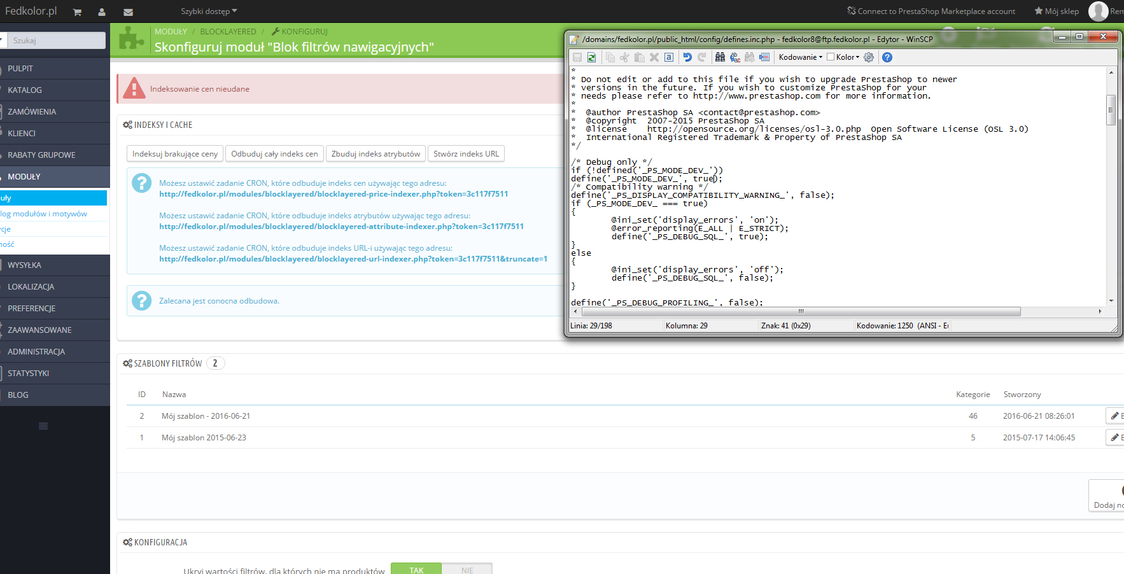
Task: Click the paste icon in WinSCP editor toolbar
Action: 640,57
